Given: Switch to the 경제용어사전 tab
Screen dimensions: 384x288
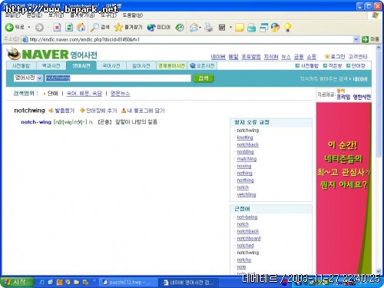Looking at the screenshot, I should [x=171, y=66].
